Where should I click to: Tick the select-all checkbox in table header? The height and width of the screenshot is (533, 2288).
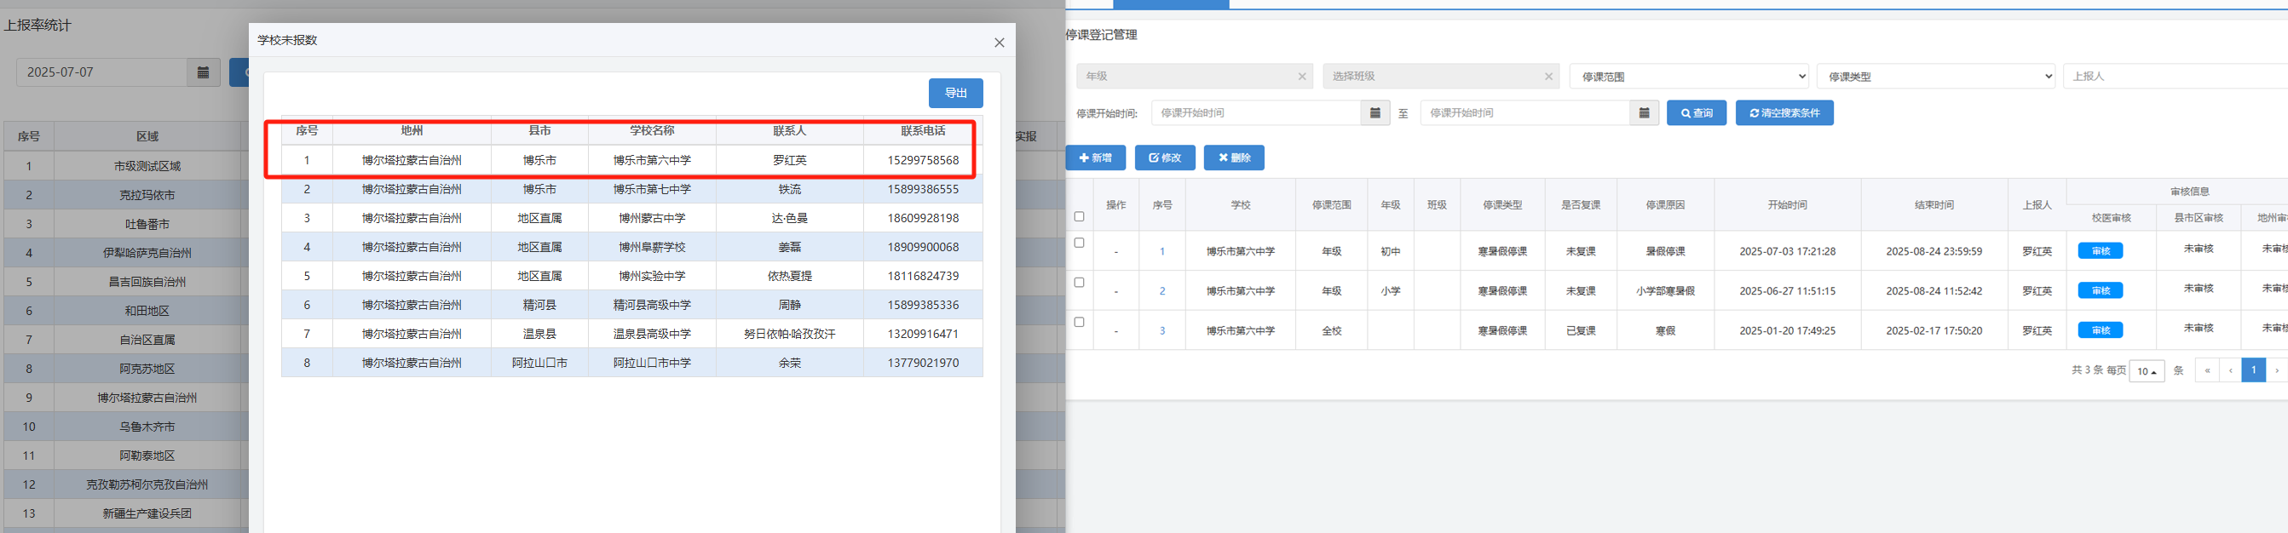[x=1079, y=216]
